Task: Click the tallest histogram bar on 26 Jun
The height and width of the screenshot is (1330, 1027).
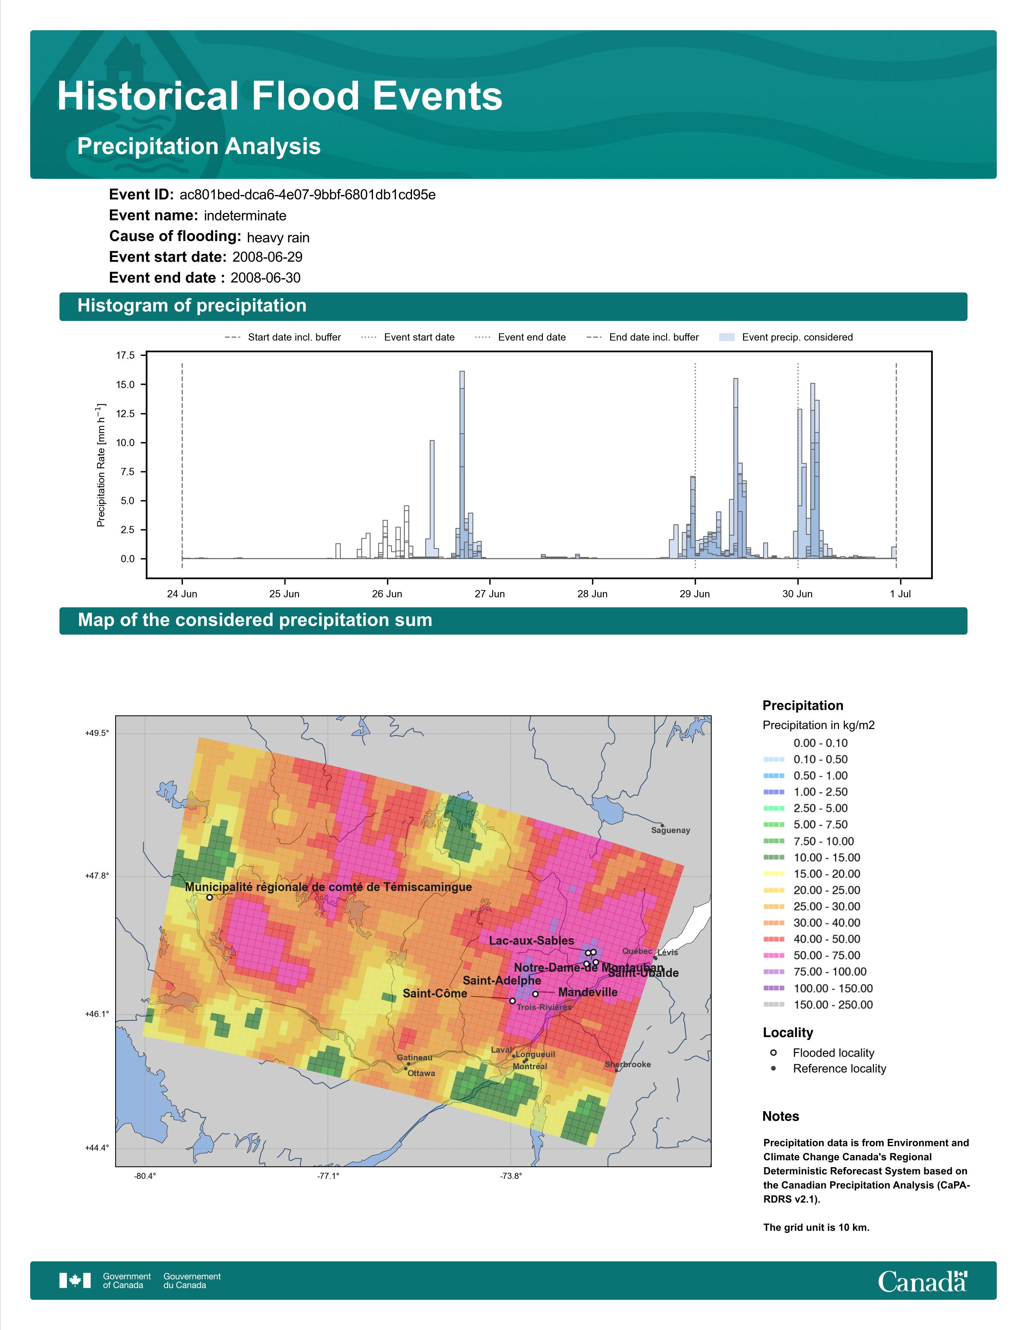Action: 462,465
